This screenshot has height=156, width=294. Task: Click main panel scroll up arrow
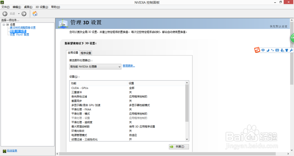point(292,20)
